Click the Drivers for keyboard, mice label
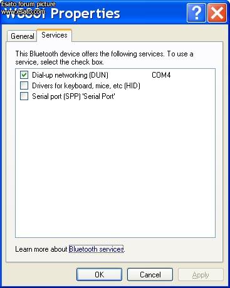Image resolution: width=230 pixels, height=288 pixels. click(x=86, y=86)
